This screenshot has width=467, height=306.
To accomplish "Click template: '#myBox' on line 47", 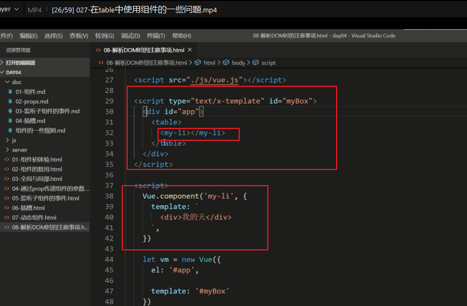I will 190,291.
